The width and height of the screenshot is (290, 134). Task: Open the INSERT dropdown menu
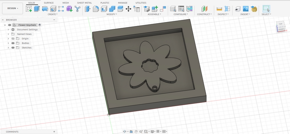245,14
